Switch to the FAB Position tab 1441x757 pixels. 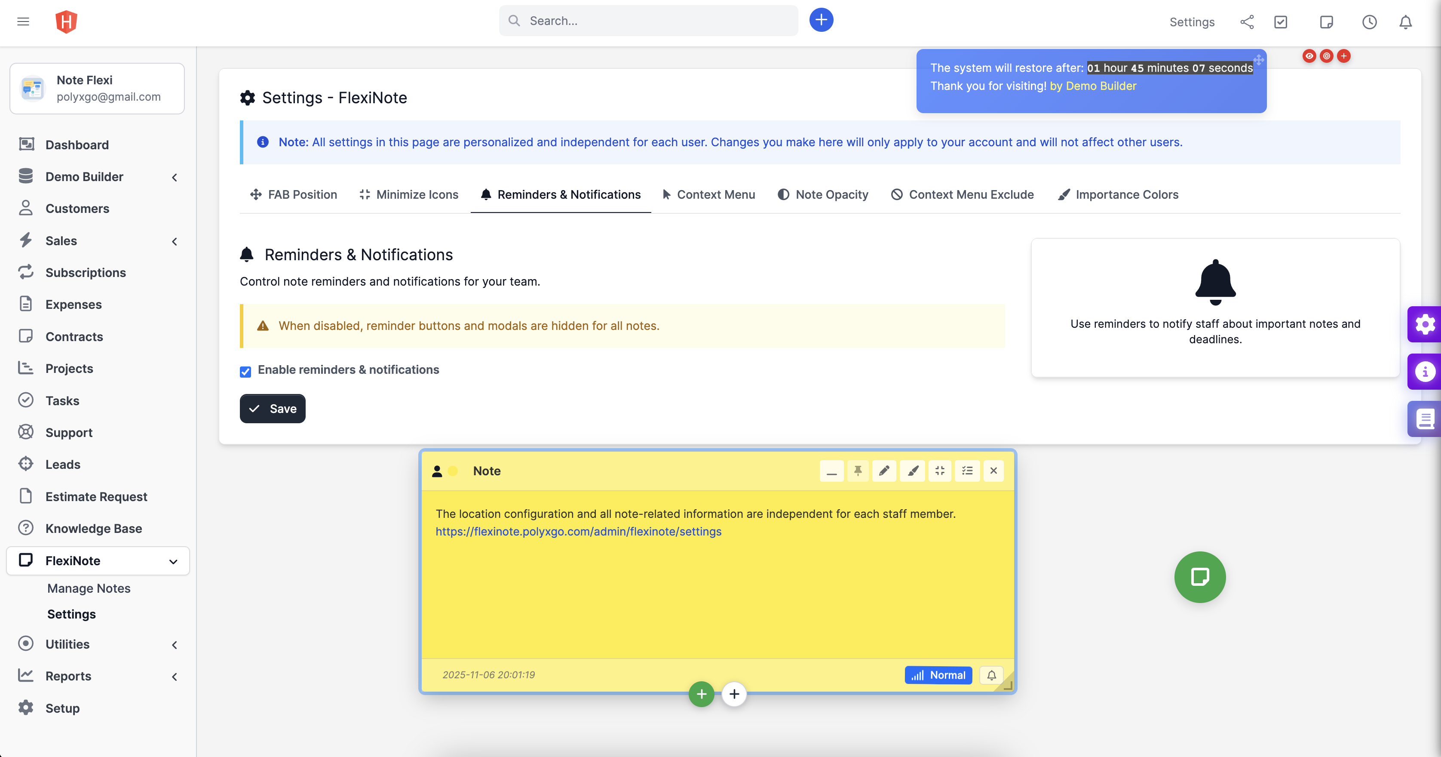pyautogui.click(x=293, y=195)
